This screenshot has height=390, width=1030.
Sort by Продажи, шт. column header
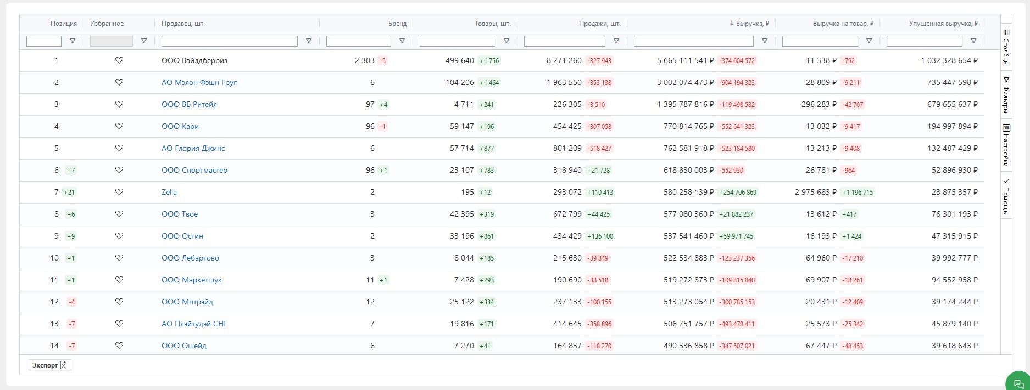tap(600, 24)
